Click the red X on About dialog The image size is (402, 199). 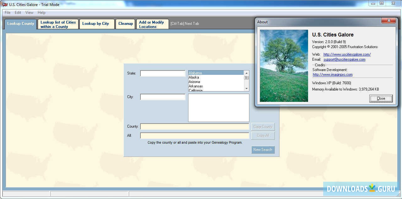coord(388,21)
